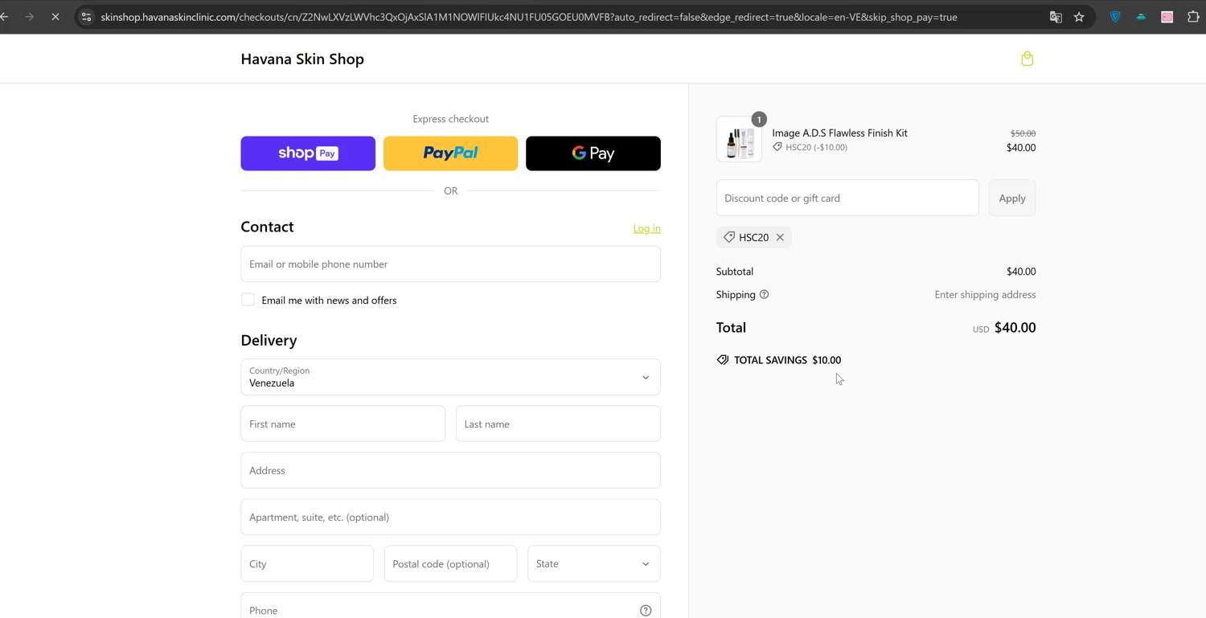Screen dimensions: 1206x618
Task: Focus the Postal code field
Action: tap(450, 563)
